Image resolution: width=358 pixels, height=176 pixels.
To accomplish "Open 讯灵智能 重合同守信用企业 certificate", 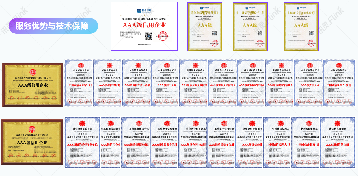I will 192,142.
